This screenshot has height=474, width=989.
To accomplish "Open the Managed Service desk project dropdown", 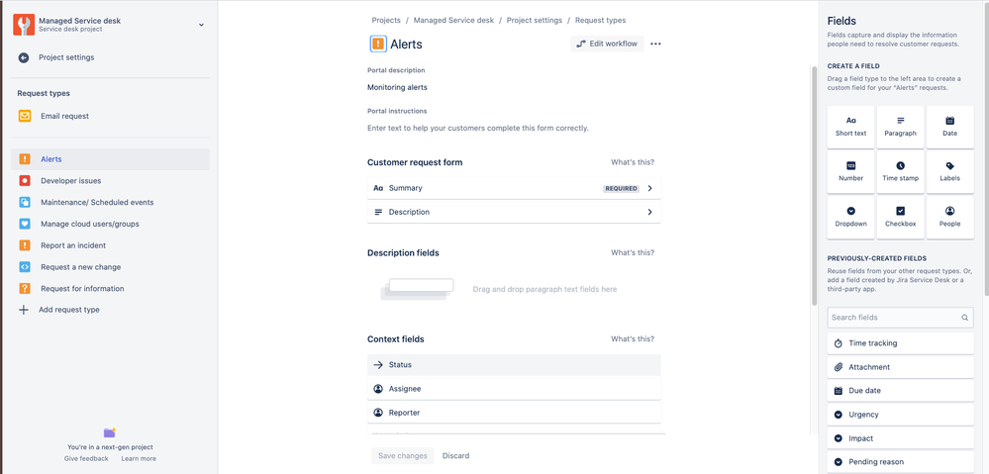I will (201, 25).
